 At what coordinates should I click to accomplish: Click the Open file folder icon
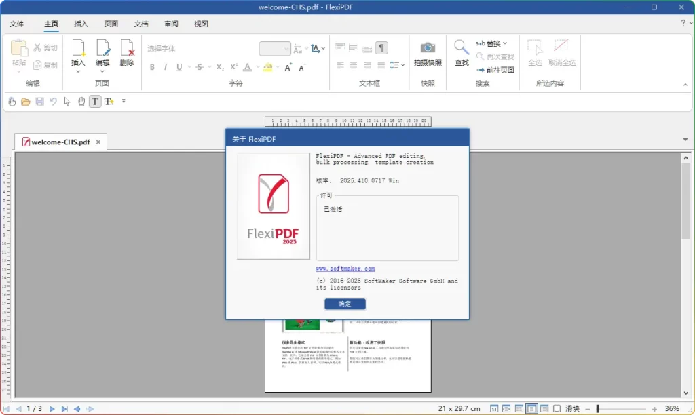[x=26, y=102]
